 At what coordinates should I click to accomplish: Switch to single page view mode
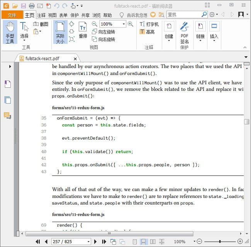tap(134, 242)
